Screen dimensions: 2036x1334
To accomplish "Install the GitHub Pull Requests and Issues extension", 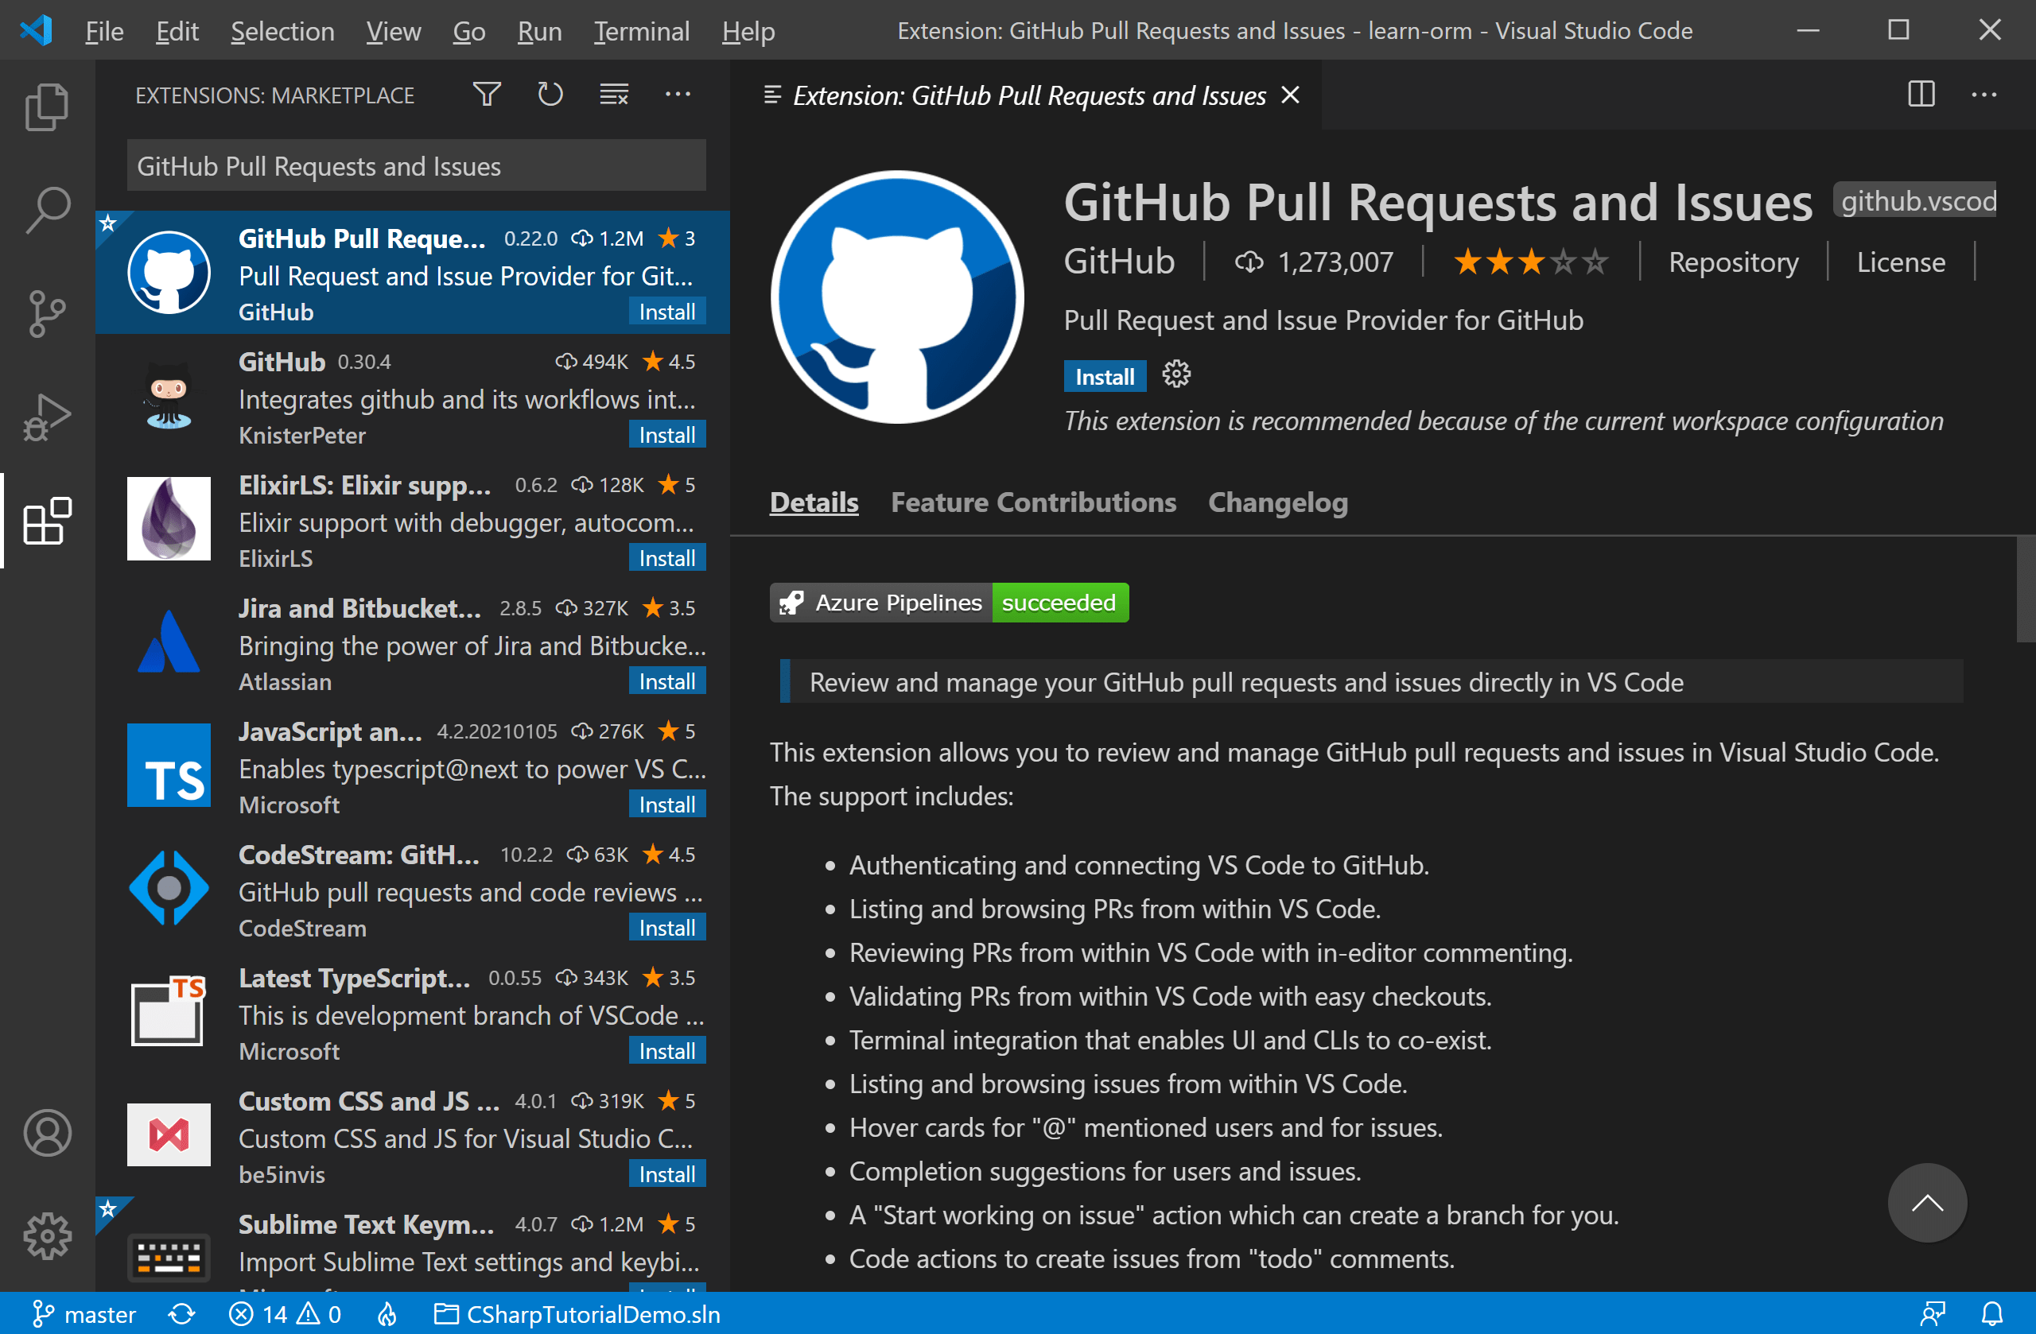I will coord(1104,375).
